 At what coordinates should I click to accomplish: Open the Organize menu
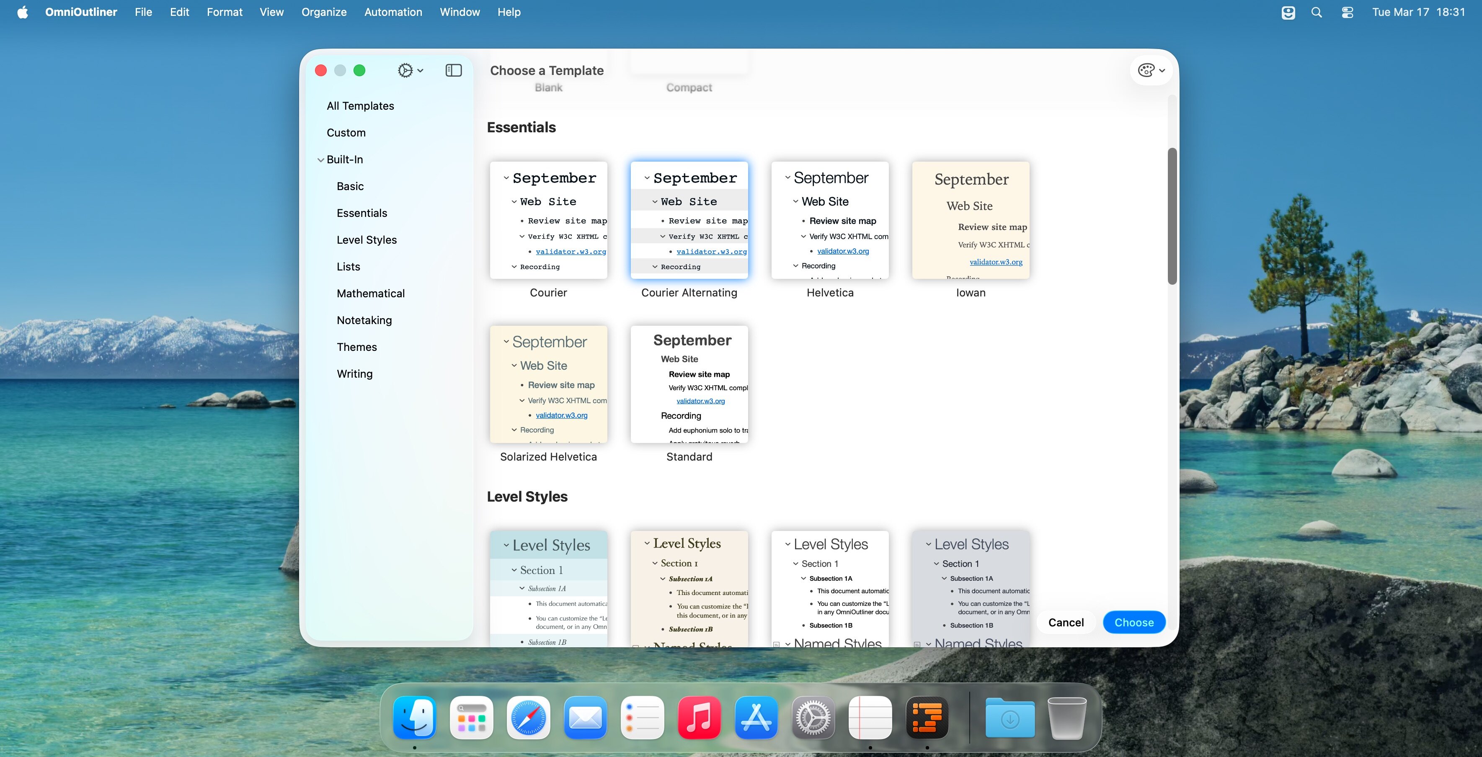pos(324,12)
